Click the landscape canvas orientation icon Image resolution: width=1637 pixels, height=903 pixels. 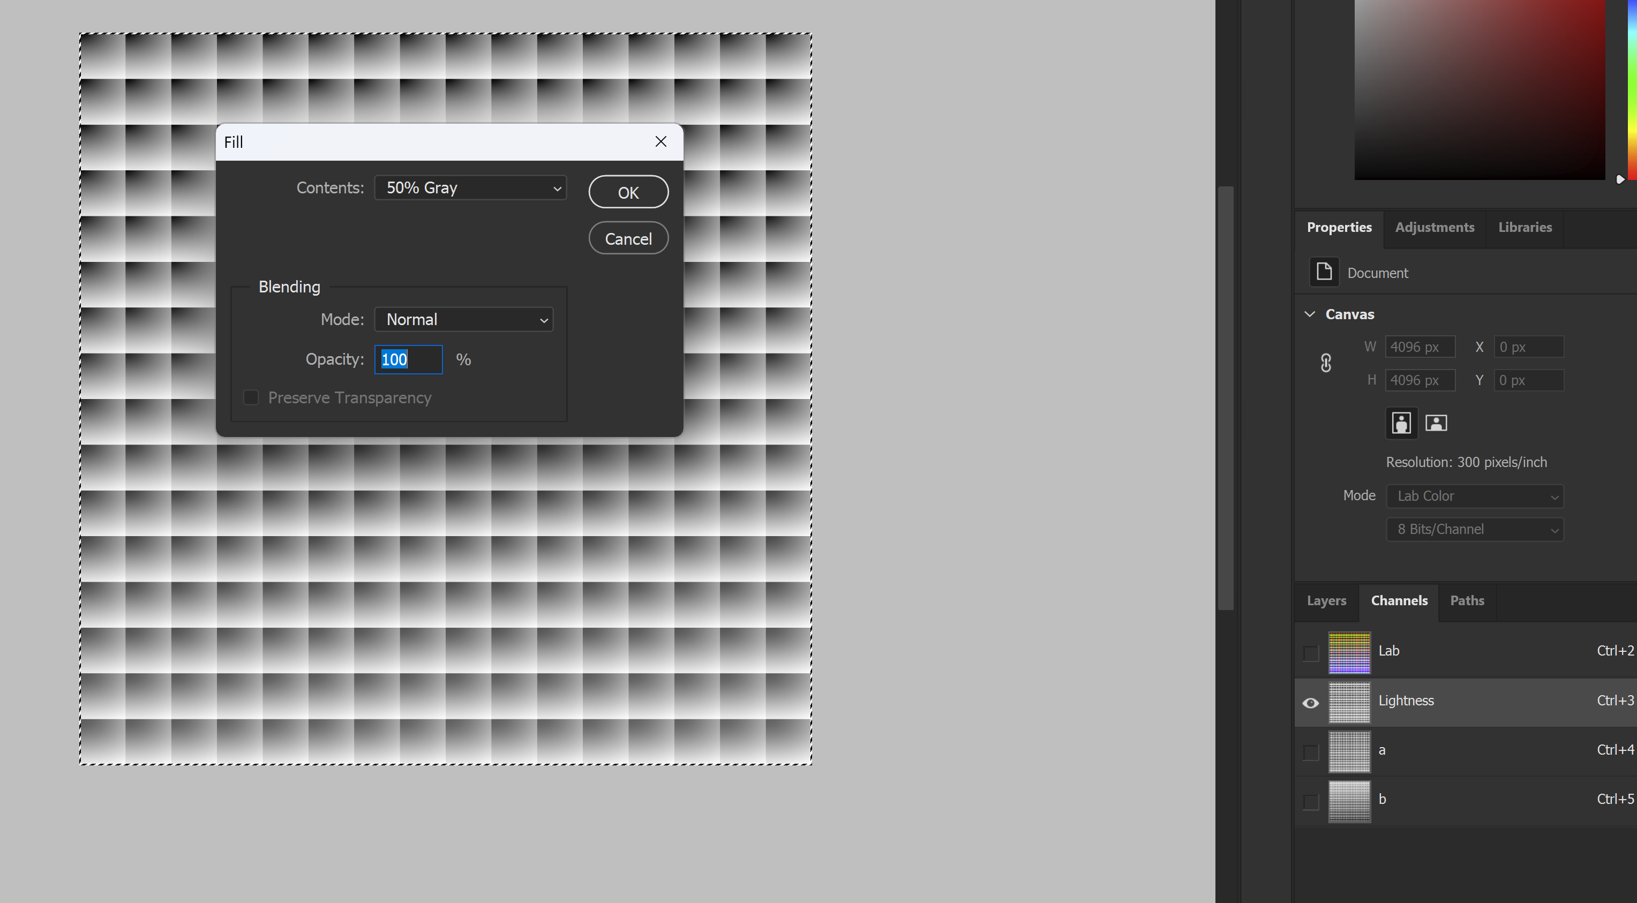pyautogui.click(x=1436, y=423)
